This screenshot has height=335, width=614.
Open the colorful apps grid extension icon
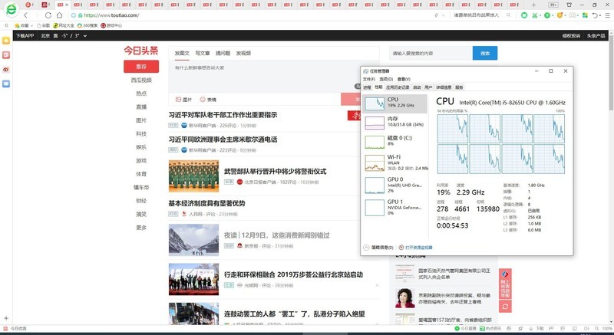[x=585, y=15]
